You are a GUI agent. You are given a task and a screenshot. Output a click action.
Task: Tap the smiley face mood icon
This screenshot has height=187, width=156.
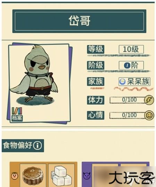(x=149, y=115)
